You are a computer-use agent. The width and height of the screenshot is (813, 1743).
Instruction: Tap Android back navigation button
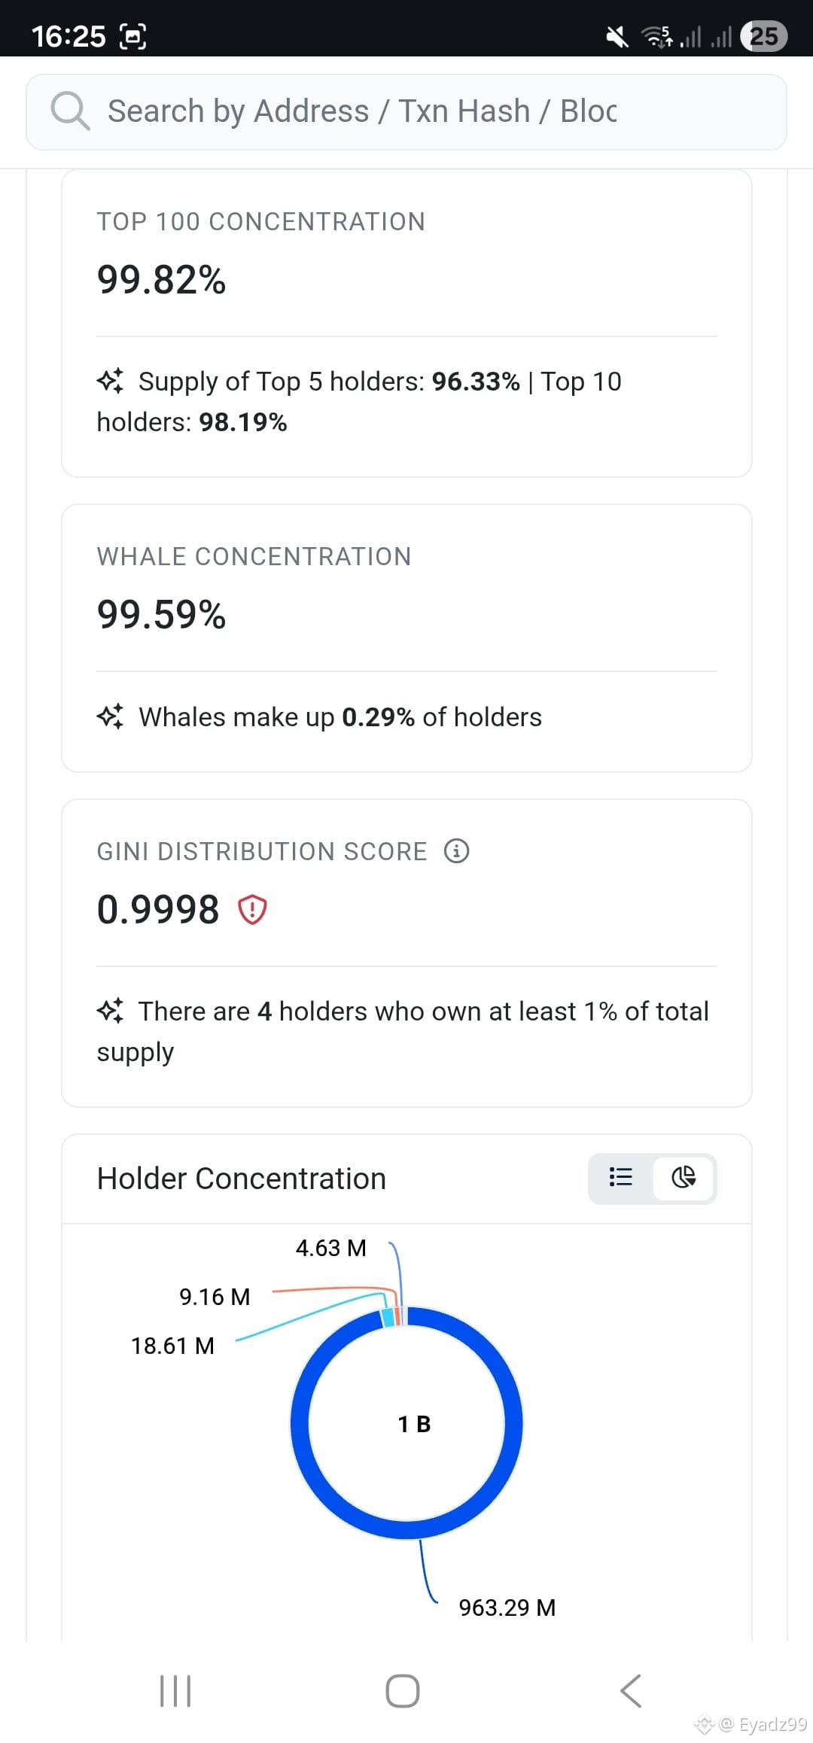pos(631,1691)
